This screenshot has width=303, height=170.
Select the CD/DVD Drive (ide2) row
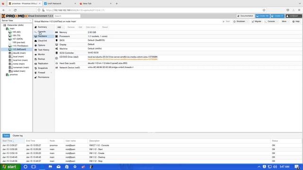point(178,58)
